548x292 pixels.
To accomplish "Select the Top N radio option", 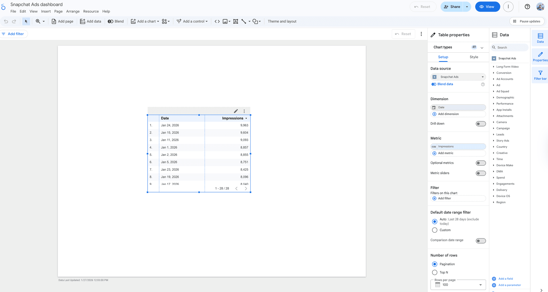I will [x=435, y=272].
